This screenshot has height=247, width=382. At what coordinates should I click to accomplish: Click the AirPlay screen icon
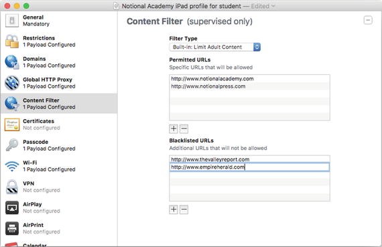tap(12, 208)
